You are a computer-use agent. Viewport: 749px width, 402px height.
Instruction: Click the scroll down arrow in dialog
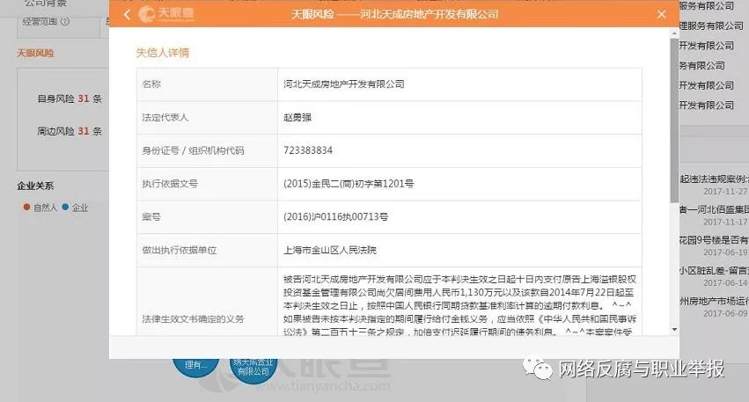(x=674, y=330)
